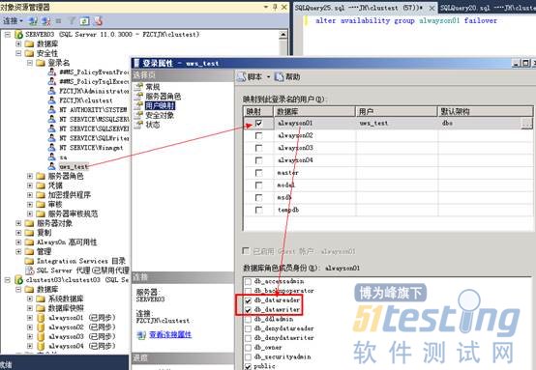Click the 默认架构 column header
Screen dimensions: 536x370
pyautogui.click(x=486, y=111)
